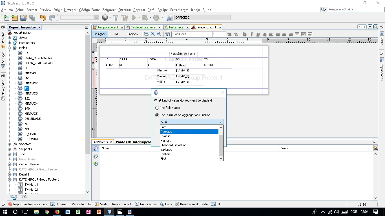Click the aggregation list scrollbar down arrow
Image resolution: width=385 pixels, height=216 pixels.
221,159
